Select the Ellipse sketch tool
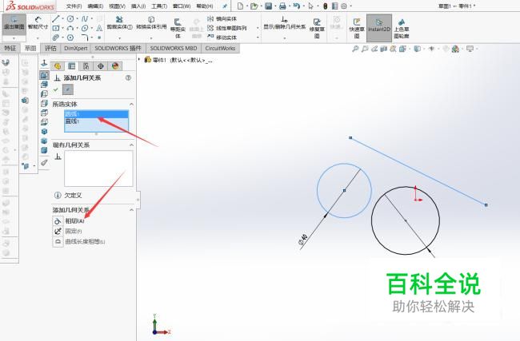 85,28
